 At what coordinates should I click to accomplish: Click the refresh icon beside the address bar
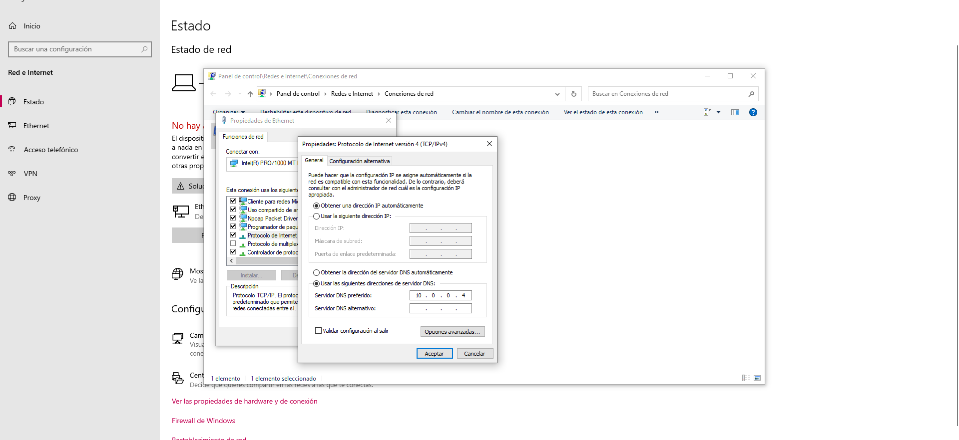(573, 94)
